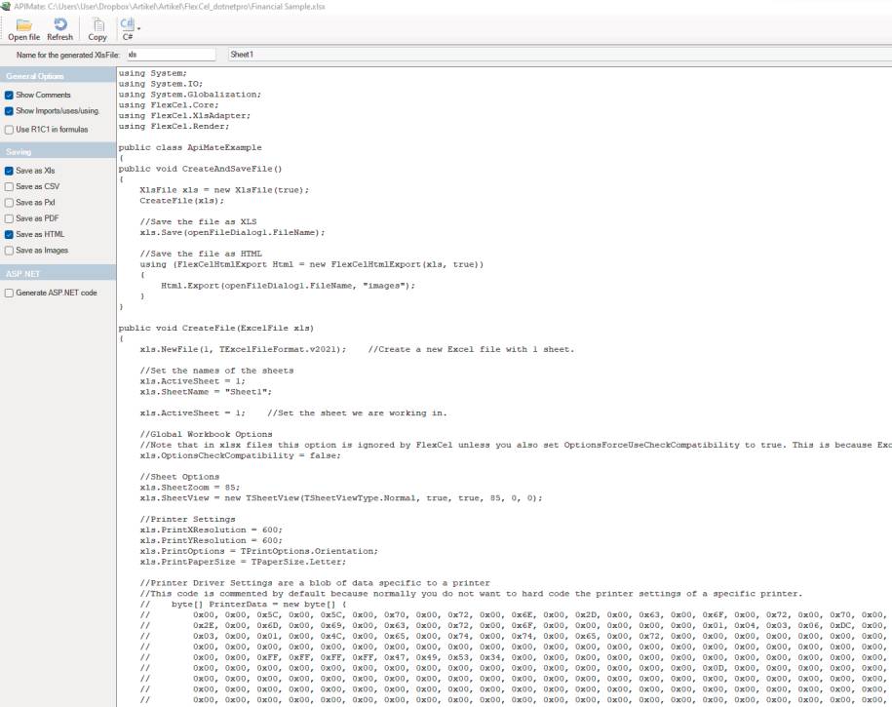Click the XlsFile name input field
Screen dimensions: 892x707
click(x=171, y=55)
